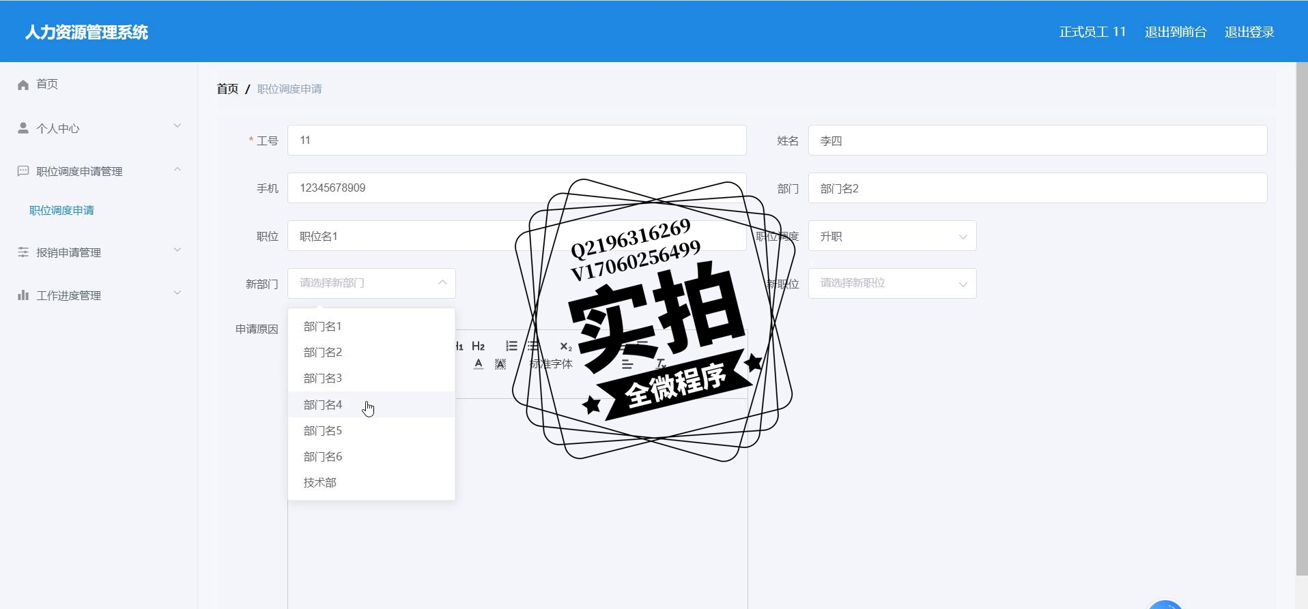The image size is (1308, 609).
Task: Click the home icon in the sidebar
Action: click(x=23, y=85)
